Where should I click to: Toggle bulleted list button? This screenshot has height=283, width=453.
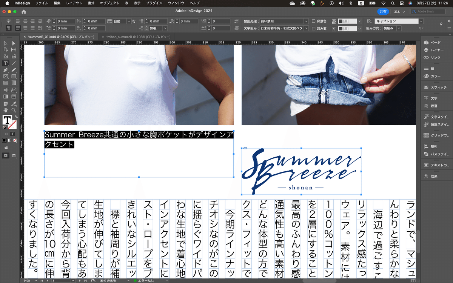(236, 21)
